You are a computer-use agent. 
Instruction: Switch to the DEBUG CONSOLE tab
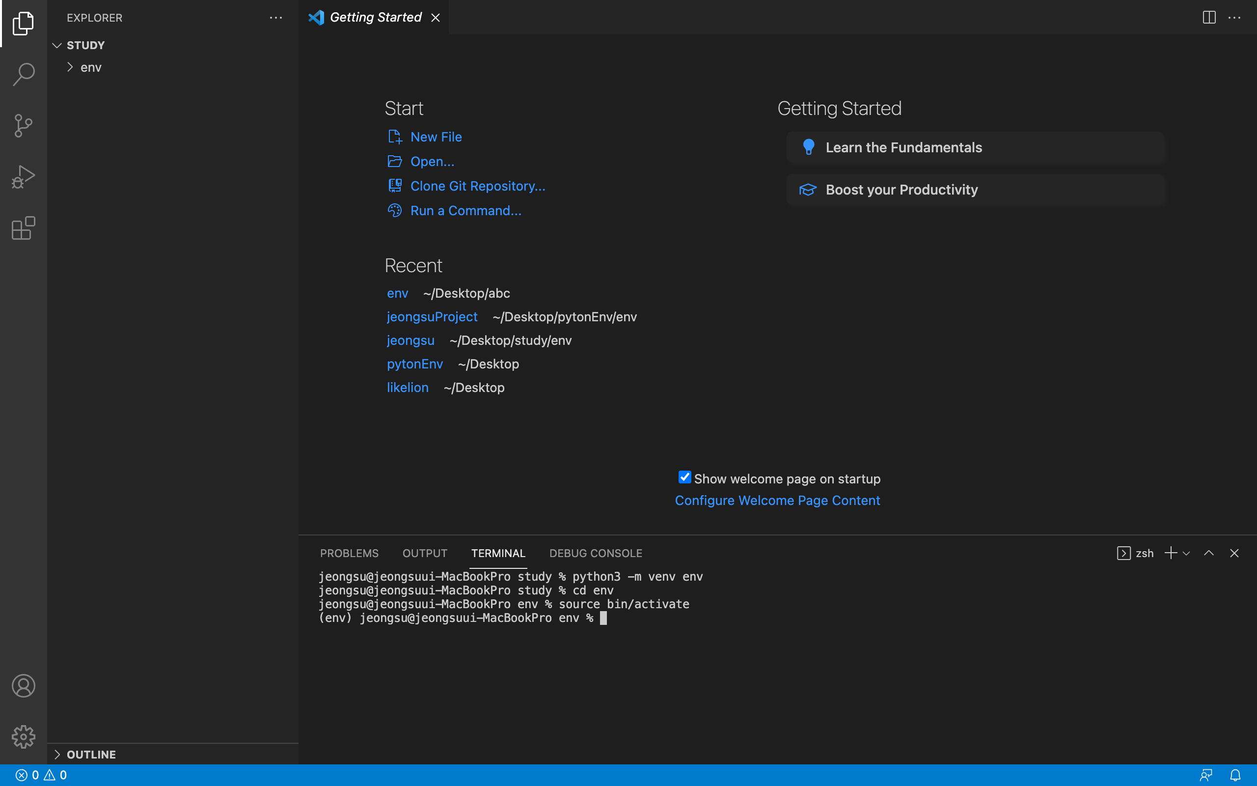(596, 553)
